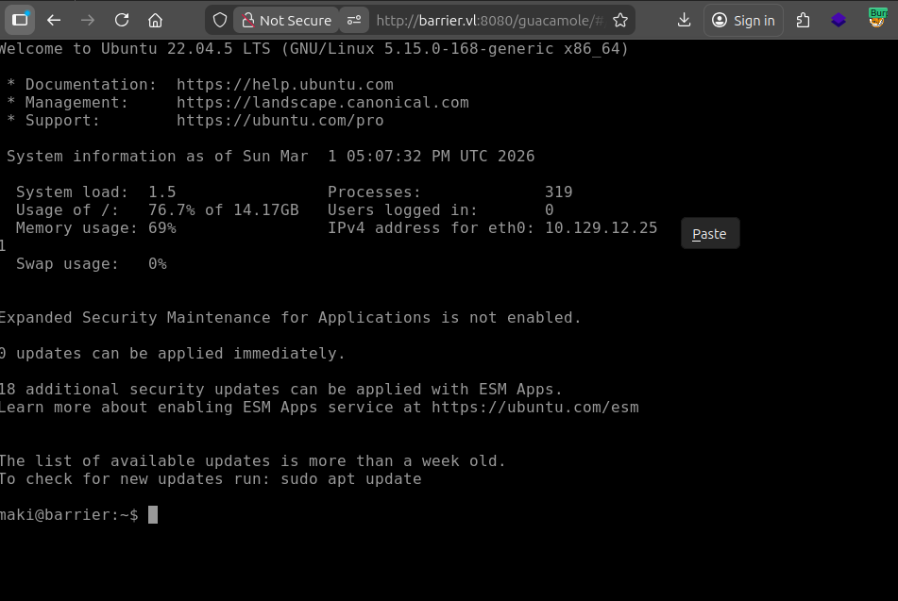Open the sidebar panel icon
The height and width of the screenshot is (601, 898).
coord(20,20)
